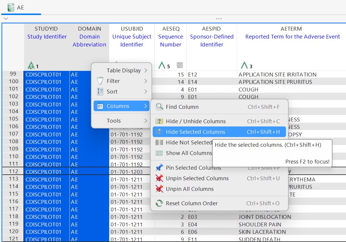Choose Hide Selected Columns
This screenshot has height=242, width=346.
(x=219, y=132)
